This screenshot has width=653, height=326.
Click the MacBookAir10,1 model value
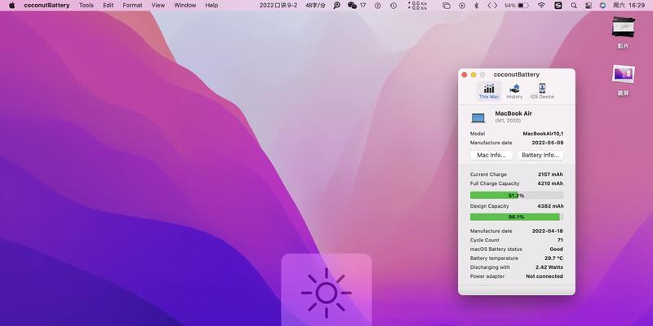point(543,134)
